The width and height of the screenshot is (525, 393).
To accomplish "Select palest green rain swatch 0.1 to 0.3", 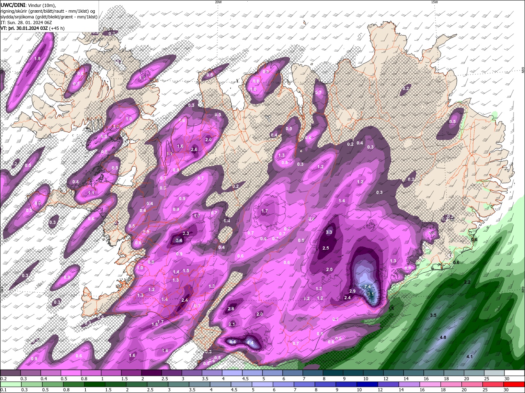I will coord(11,384).
